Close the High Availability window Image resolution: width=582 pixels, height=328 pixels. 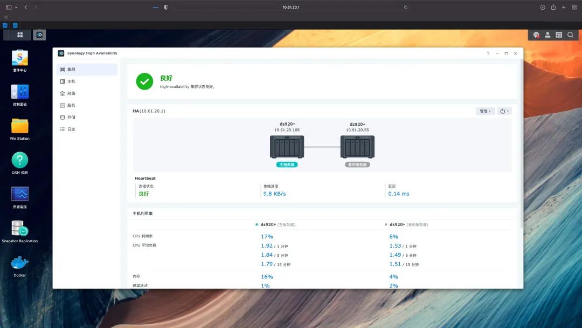[516, 53]
